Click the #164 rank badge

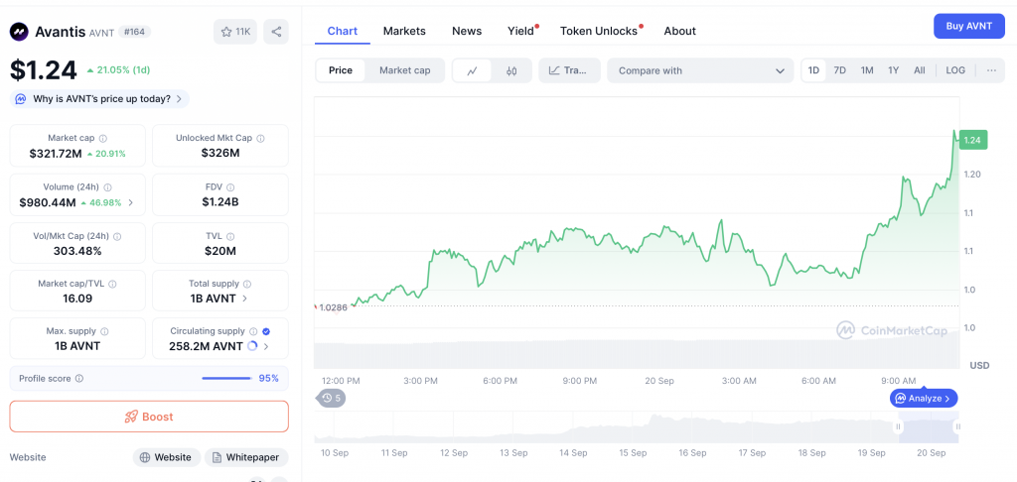[x=134, y=32]
